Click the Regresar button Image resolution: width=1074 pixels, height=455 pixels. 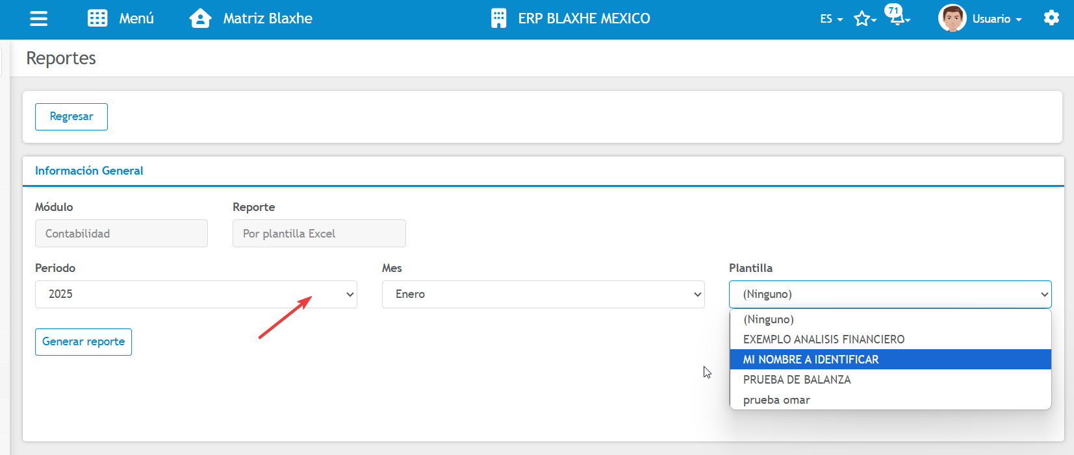(x=71, y=117)
